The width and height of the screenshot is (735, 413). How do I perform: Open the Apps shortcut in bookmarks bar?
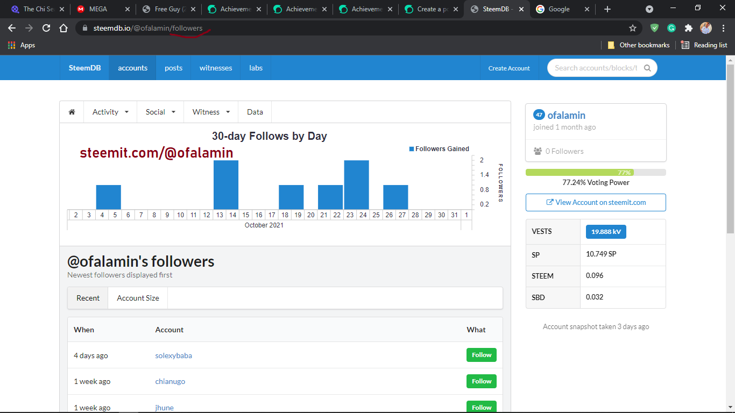point(22,45)
